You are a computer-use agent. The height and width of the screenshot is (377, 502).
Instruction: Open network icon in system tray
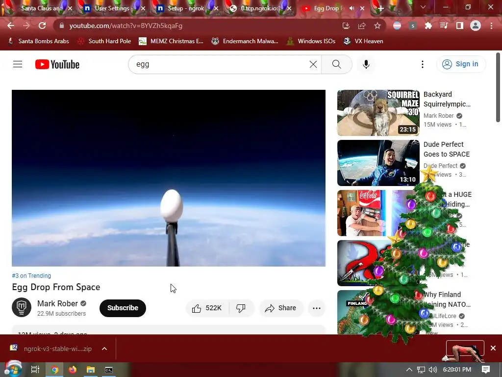click(421, 370)
